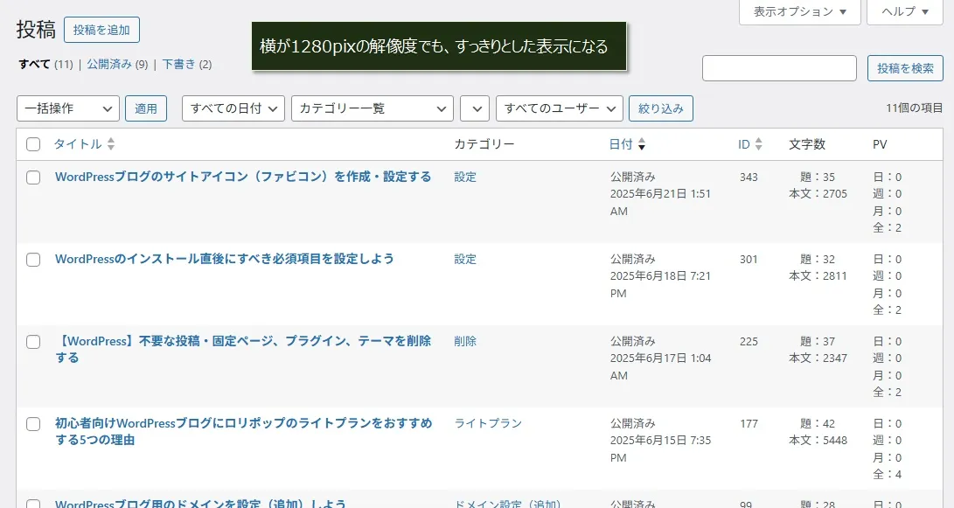954x508 pixels.
Task: Open the 一括操作 bulk actions dropdown
Action: coord(68,108)
